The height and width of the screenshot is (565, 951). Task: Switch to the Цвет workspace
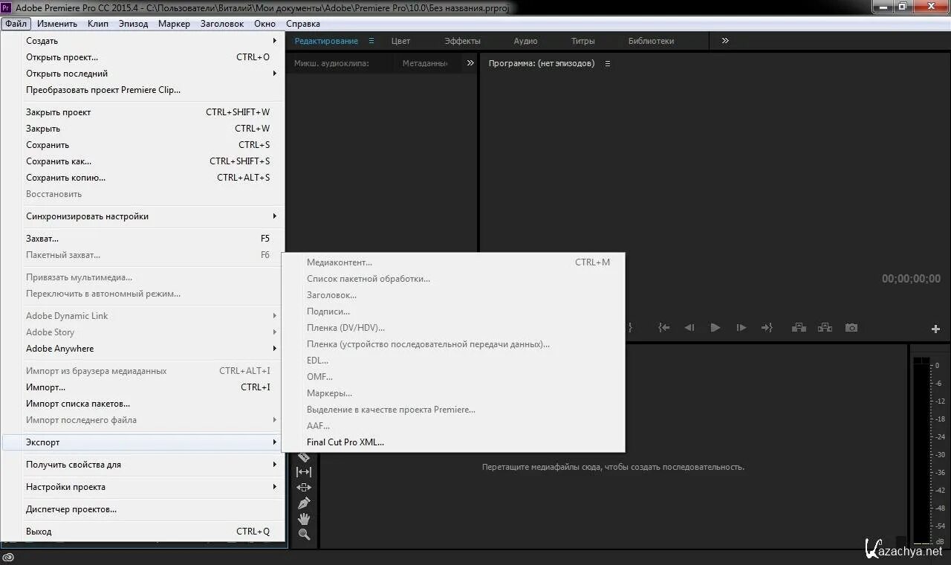400,41
